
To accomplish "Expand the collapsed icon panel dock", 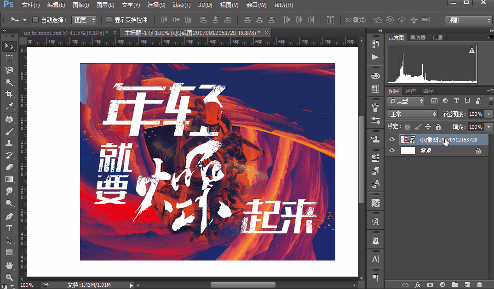I will click(x=380, y=30).
